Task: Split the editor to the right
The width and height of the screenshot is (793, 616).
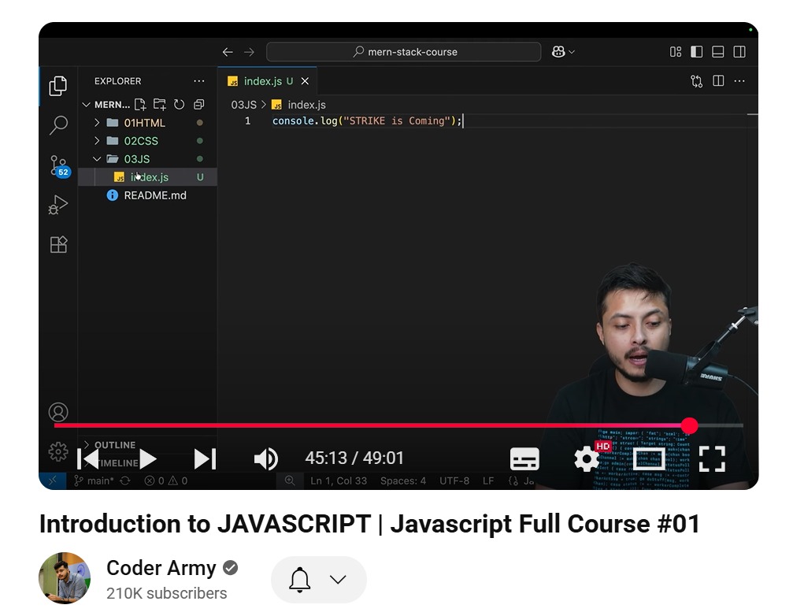Action: click(x=718, y=81)
